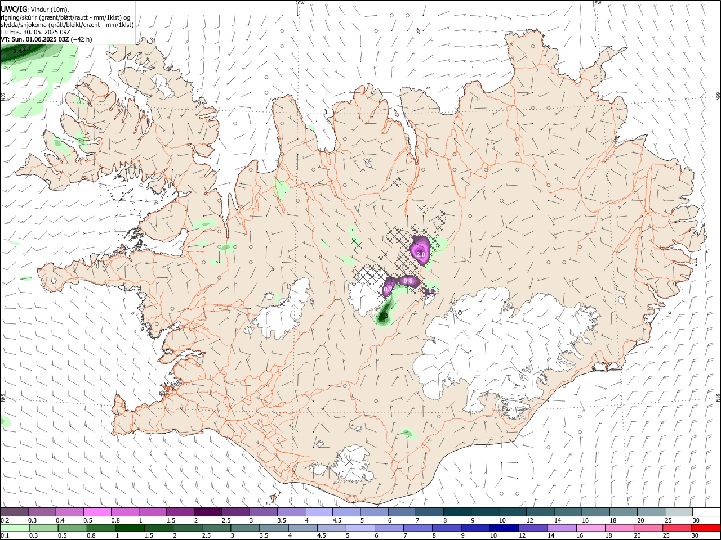Click the UWC/IG Vindur (10m) title

pyautogui.click(x=34, y=10)
